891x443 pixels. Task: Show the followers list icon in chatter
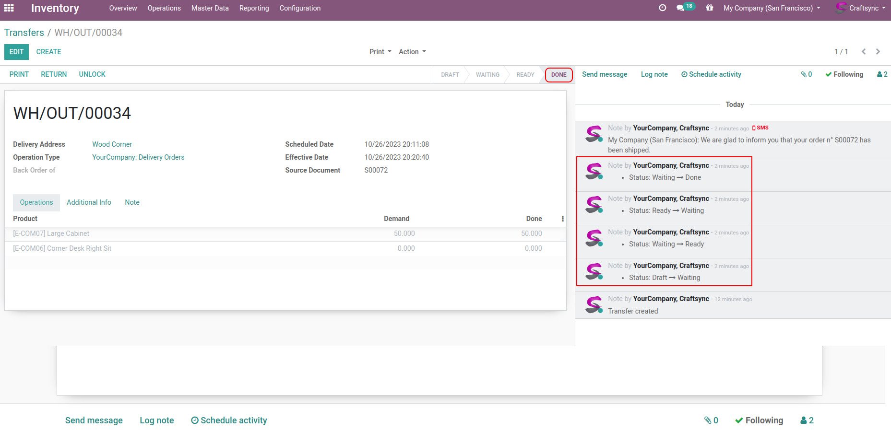(882, 74)
